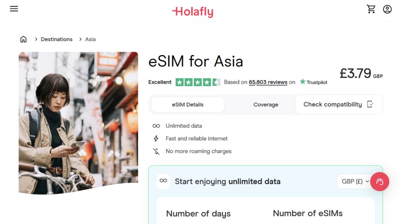Click the no roaming charges icon

(156, 151)
